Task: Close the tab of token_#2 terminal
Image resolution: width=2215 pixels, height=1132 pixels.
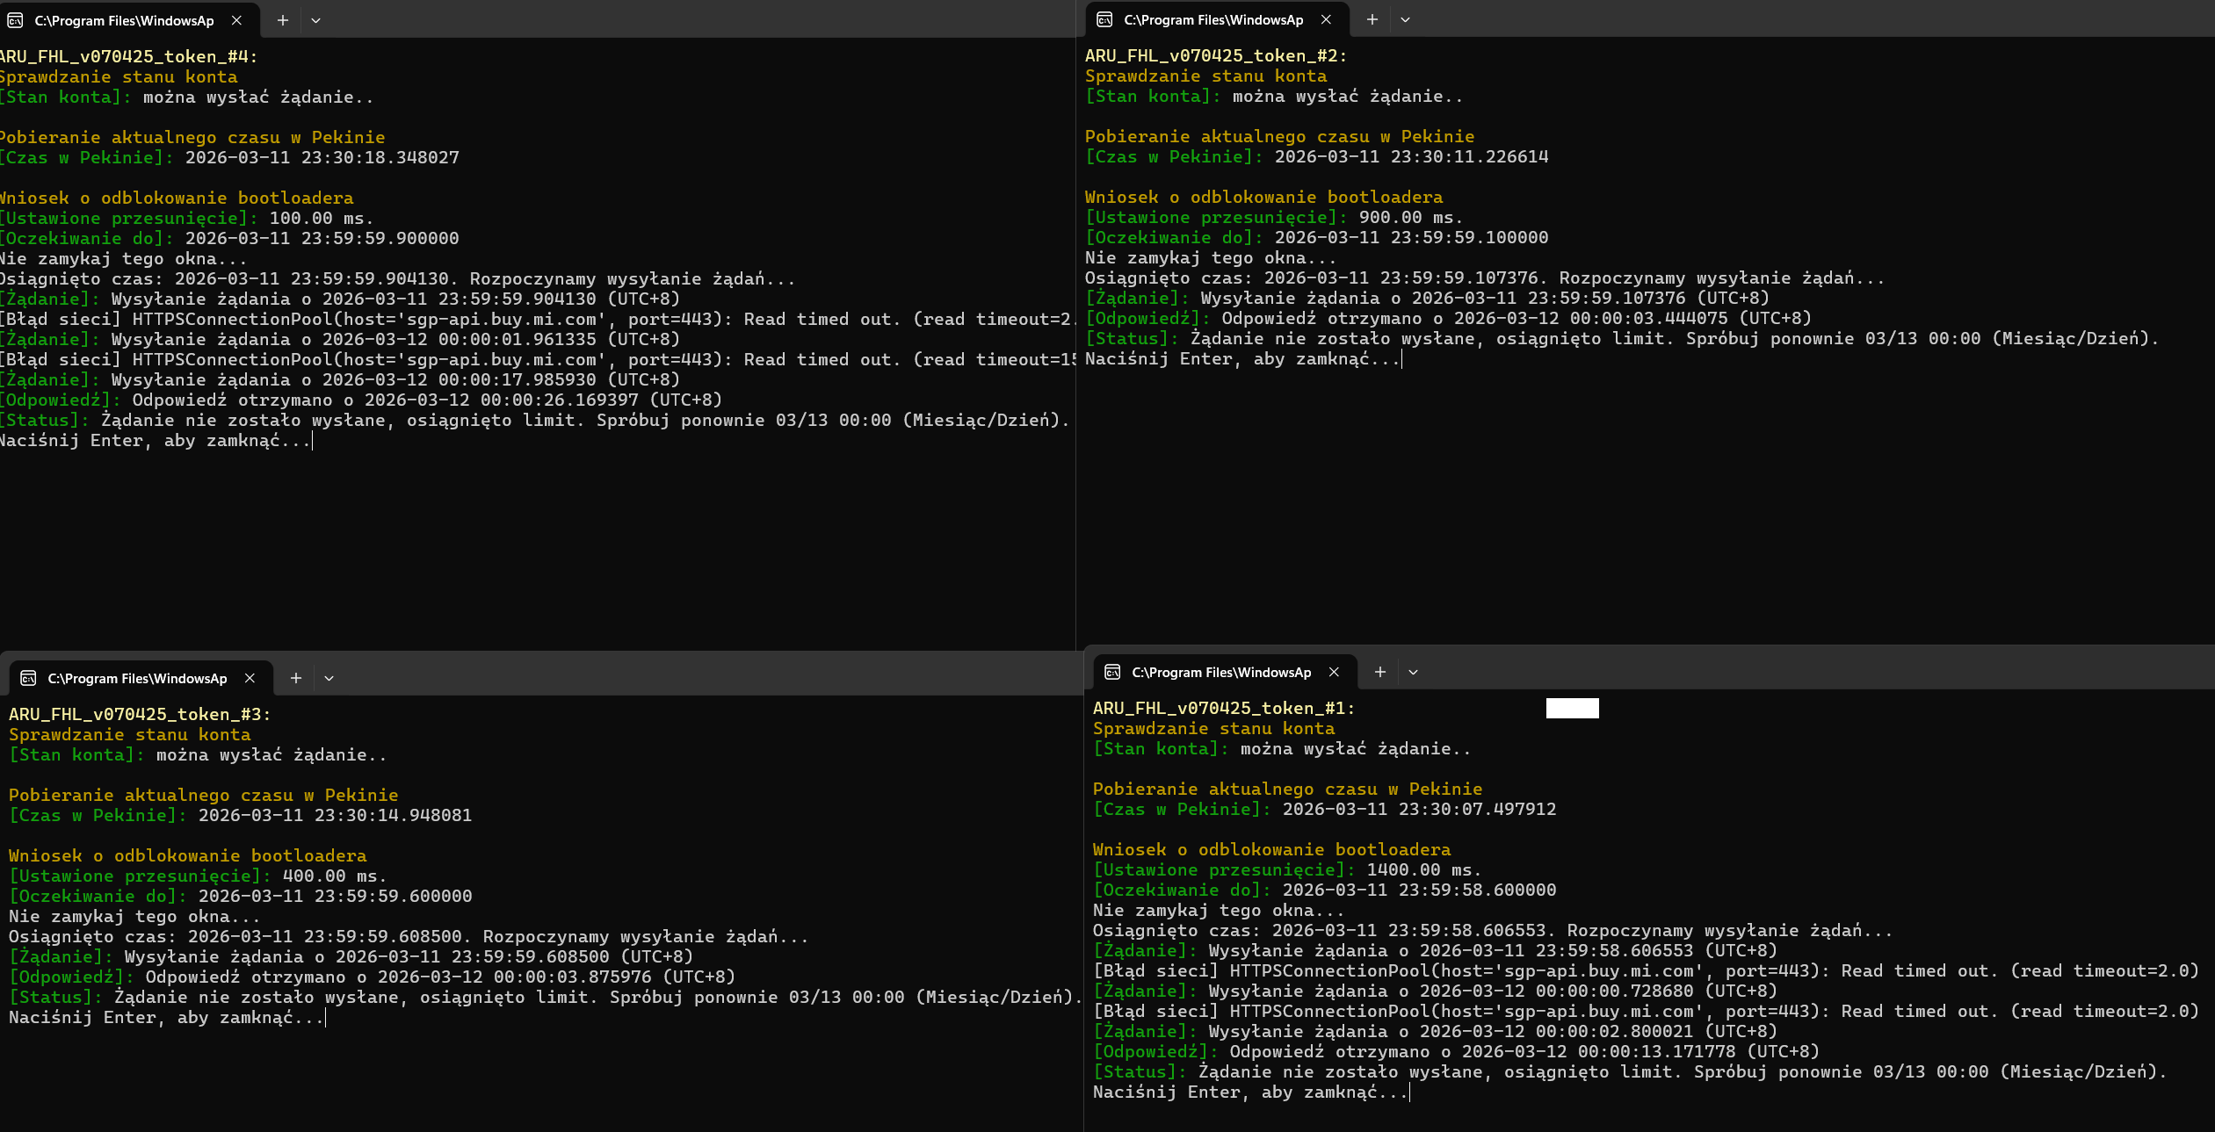Action: pos(1326,19)
